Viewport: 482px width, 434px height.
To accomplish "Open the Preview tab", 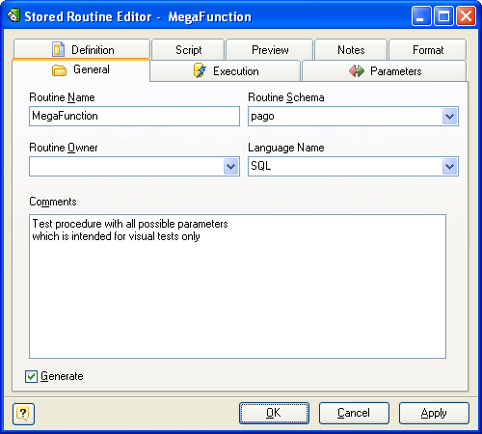I will (270, 50).
